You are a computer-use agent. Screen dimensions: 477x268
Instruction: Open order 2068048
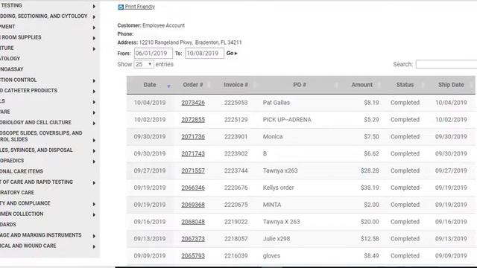(x=193, y=222)
